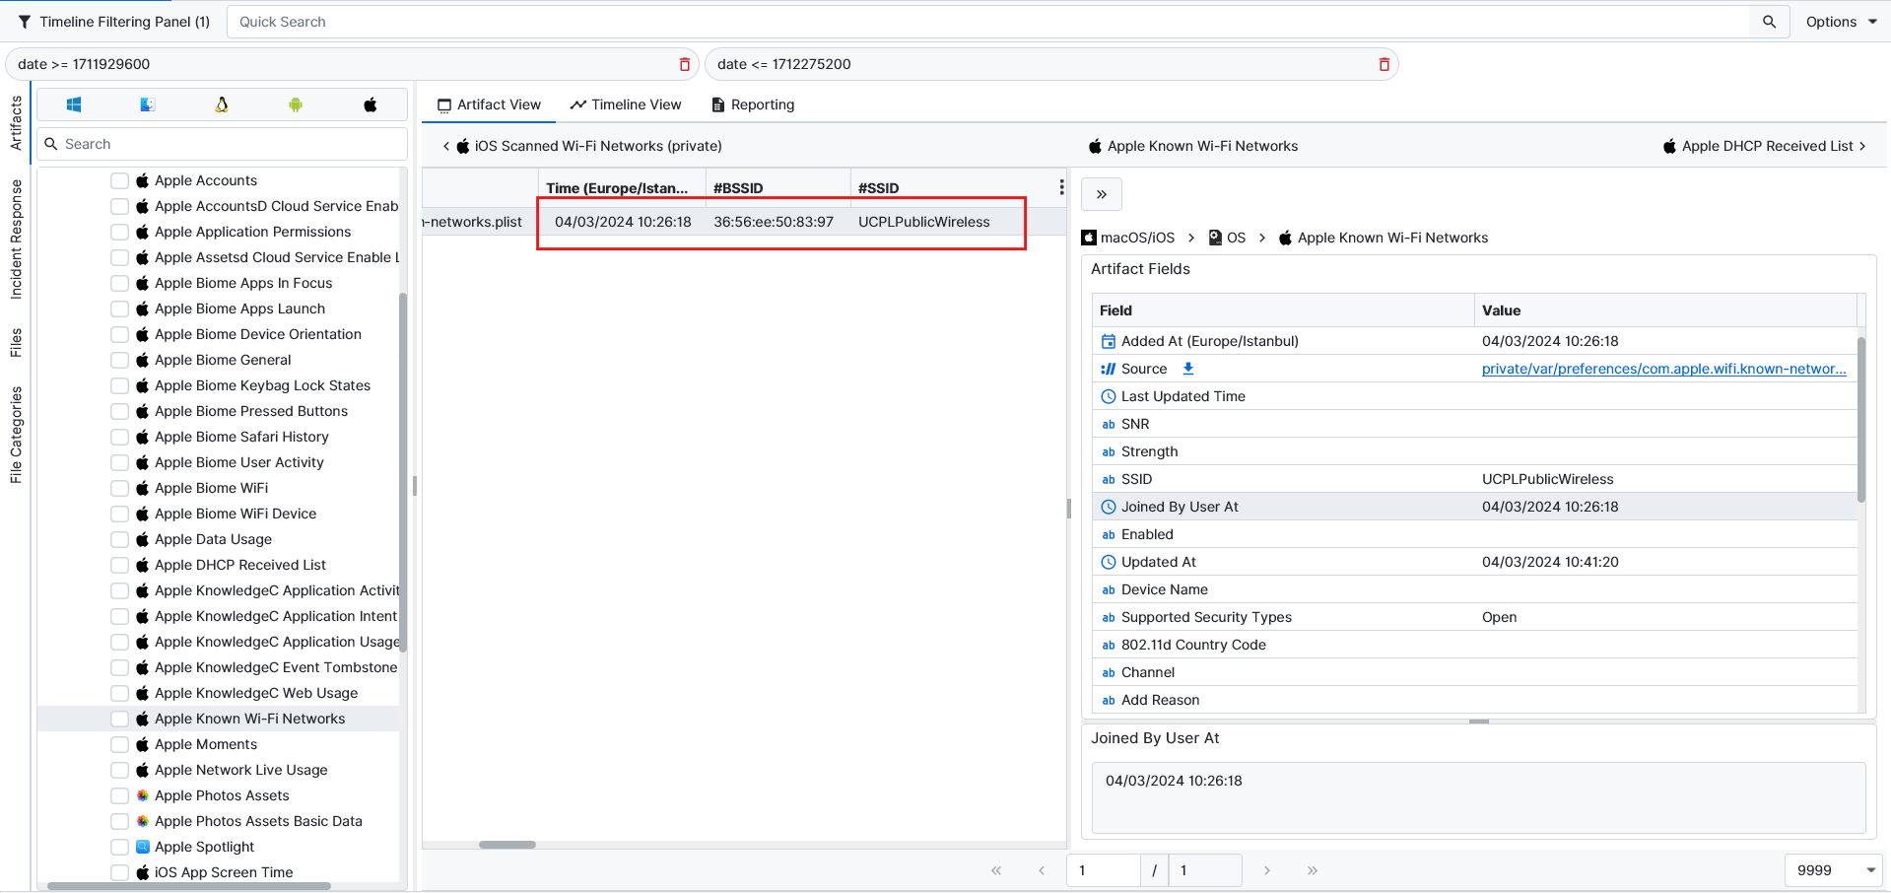Select the Android platform icon
This screenshot has height=893, width=1891.
tap(296, 104)
